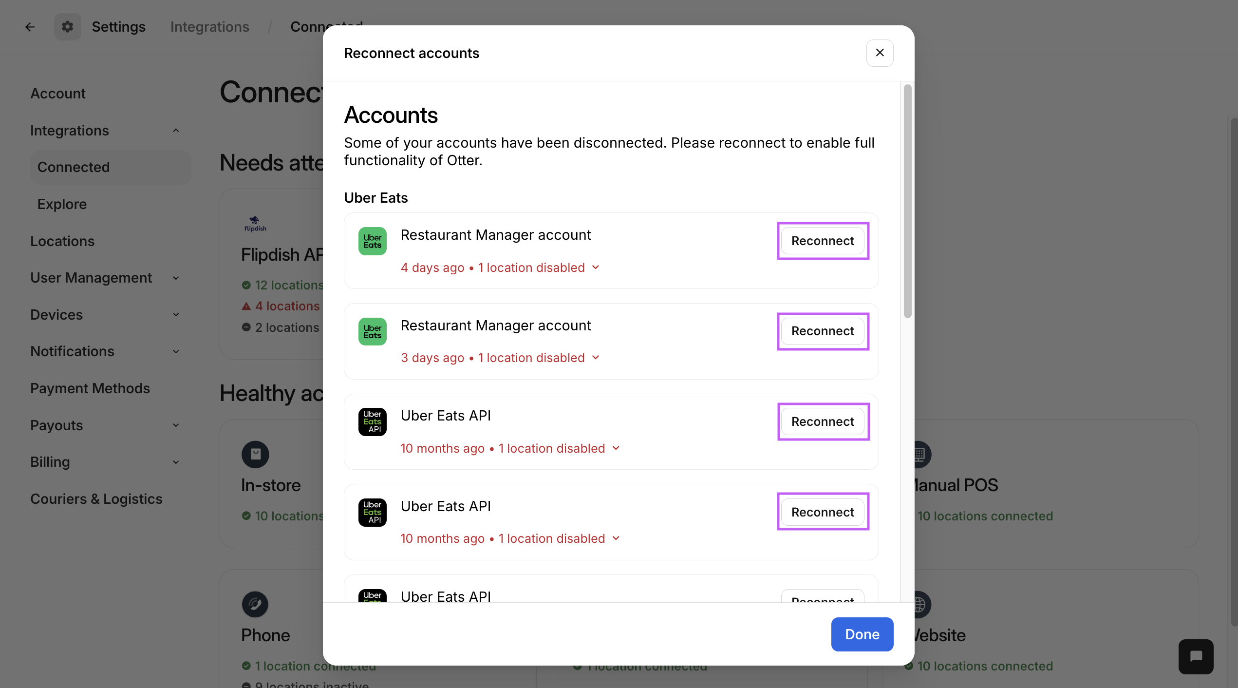Expand the Billing sidebar section

click(176, 462)
